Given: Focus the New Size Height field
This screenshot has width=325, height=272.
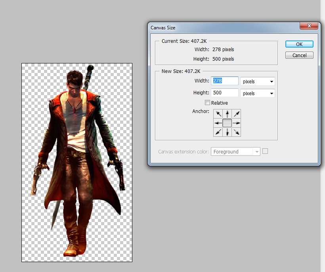Looking at the screenshot, I should [225, 93].
